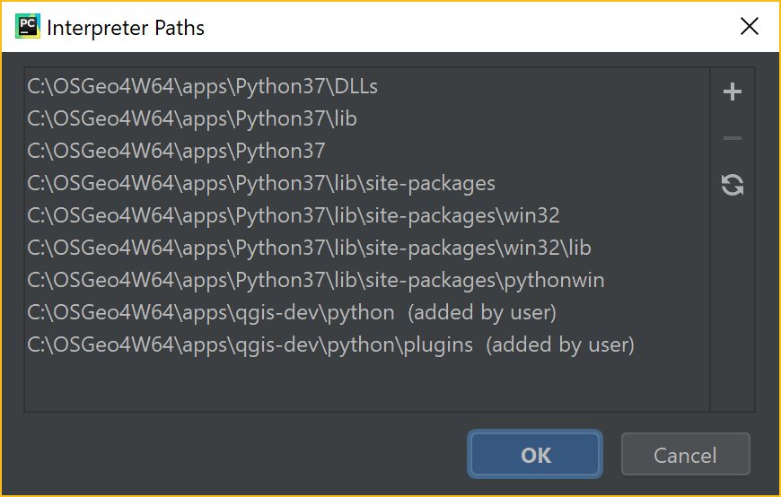Click the plus icon to add a path
Viewport: 781px width, 497px height.
tap(733, 92)
